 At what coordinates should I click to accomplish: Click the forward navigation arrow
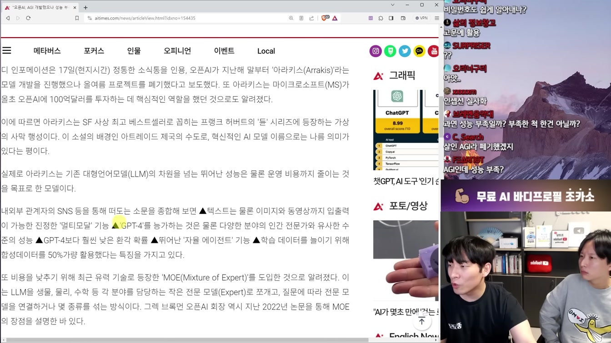[x=18, y=18]
